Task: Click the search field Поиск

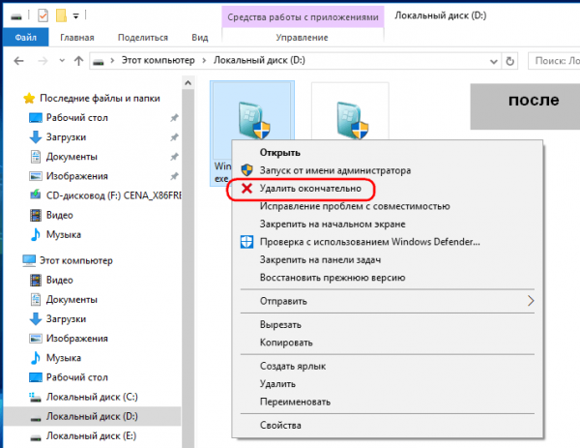Action: 554,61
